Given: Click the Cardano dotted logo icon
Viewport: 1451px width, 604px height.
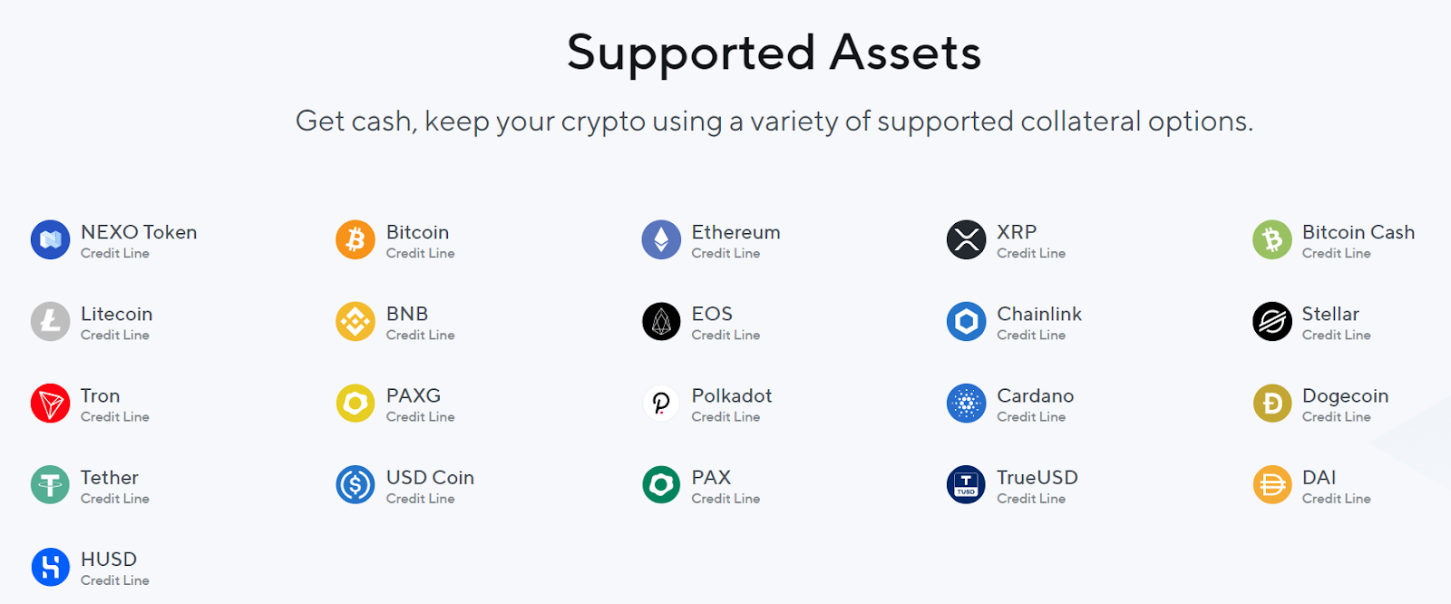Looking at the screenshot, I should click(967, 404).
